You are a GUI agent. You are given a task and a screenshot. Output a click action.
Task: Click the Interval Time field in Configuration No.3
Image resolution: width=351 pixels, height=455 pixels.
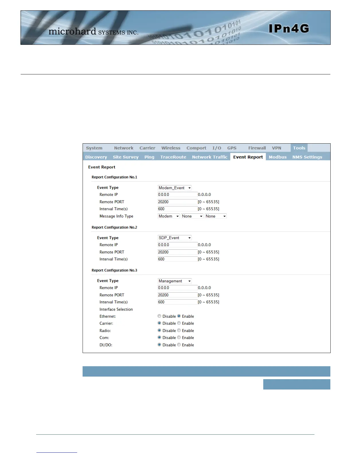coord(178,302)
